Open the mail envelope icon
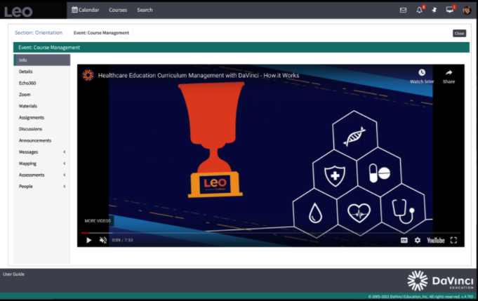 click(x=403, y=10)
